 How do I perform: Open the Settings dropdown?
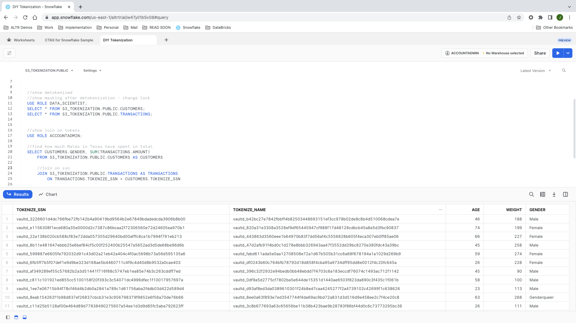click(92, 70)
